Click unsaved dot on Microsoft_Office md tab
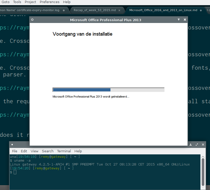 tap(201, 10)
